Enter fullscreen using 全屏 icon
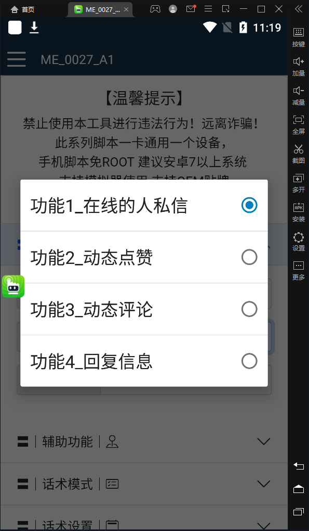The height and width of the screenshot is (531, 309). 299,124
